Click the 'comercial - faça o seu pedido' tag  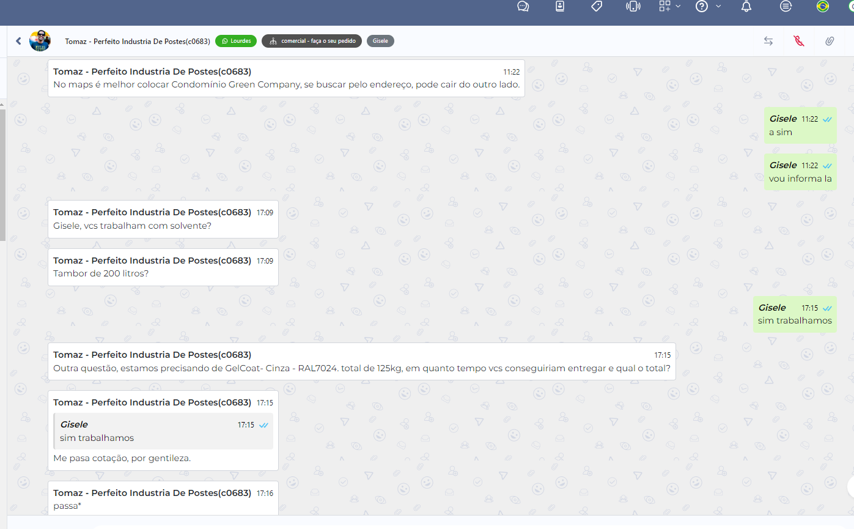[x=312, y=41]
